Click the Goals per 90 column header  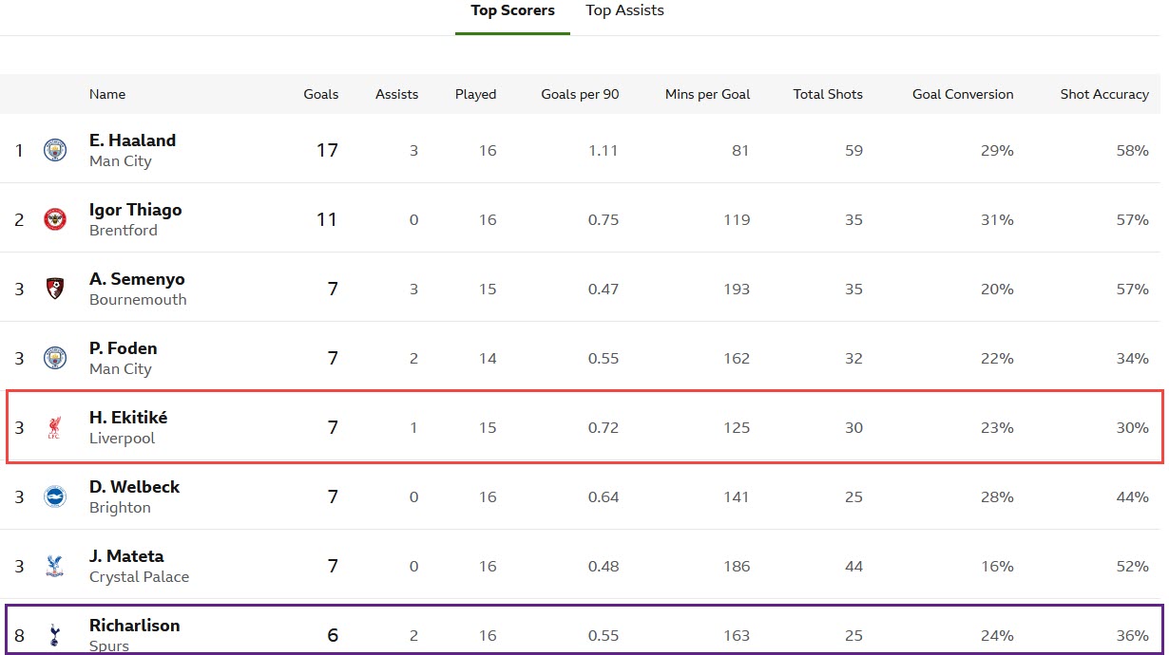pyautogui.click(x=580, y=94)
